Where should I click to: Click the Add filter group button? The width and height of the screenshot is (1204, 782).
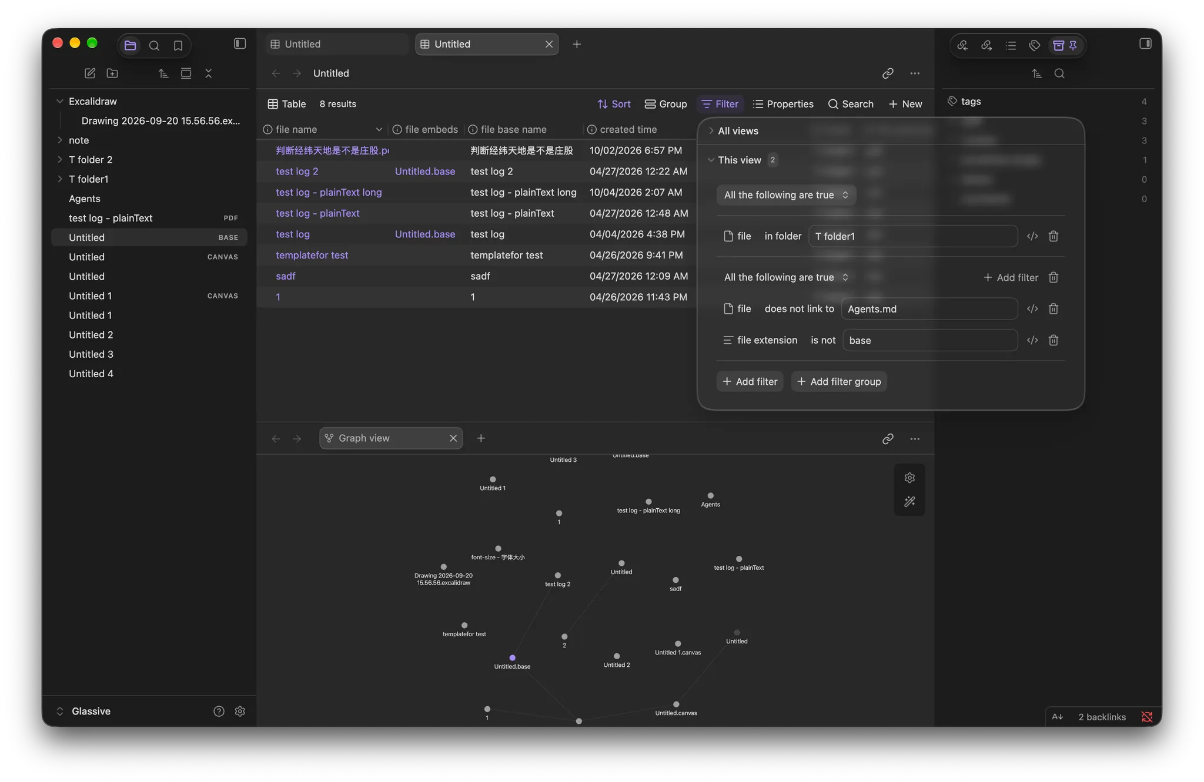click(x=839, y=381)
